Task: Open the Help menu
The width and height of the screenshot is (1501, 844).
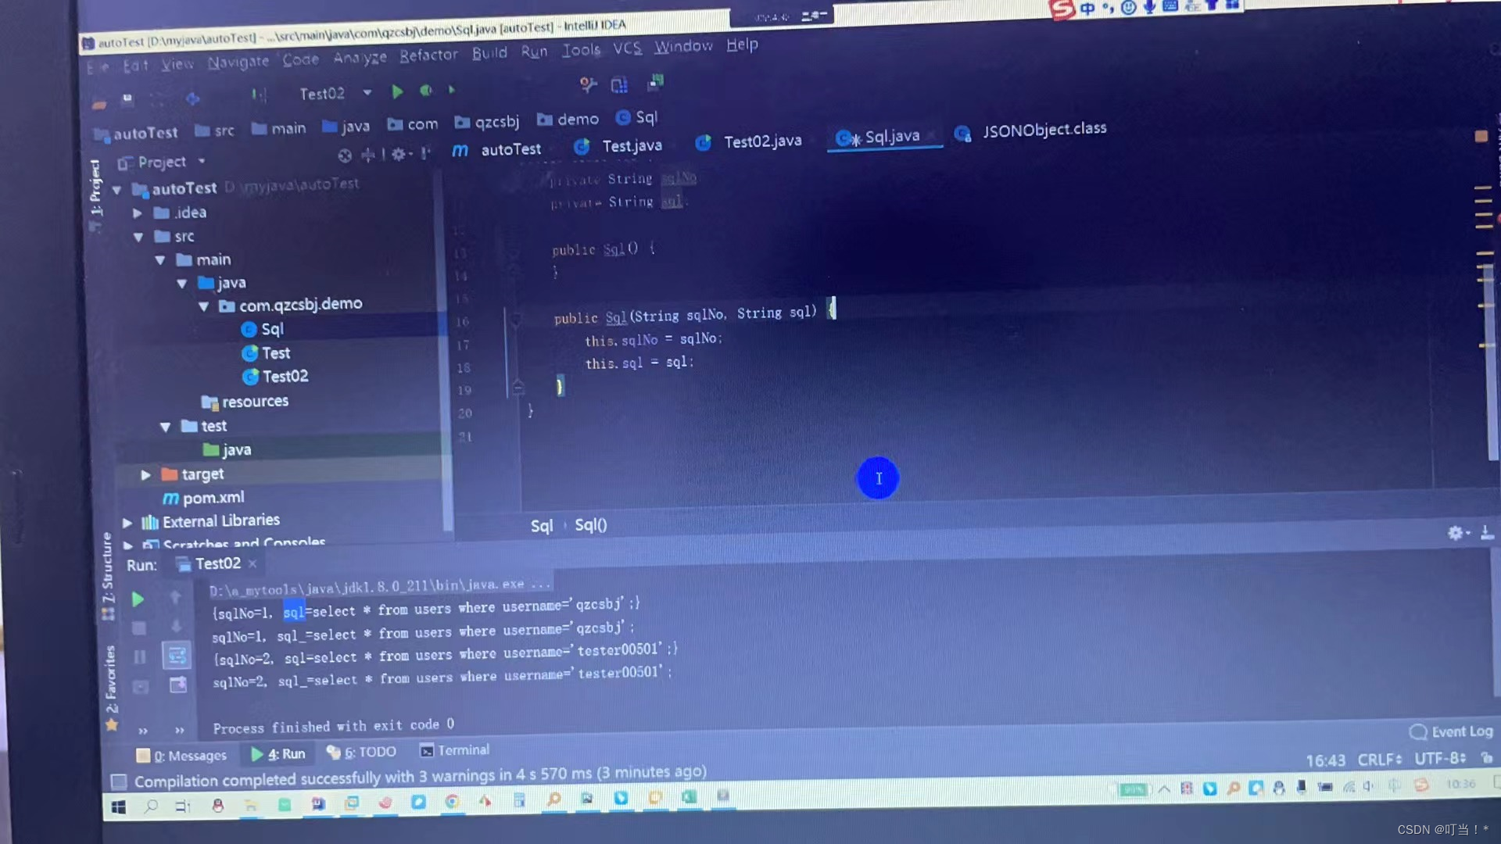Action: click(x=742, y=45)
